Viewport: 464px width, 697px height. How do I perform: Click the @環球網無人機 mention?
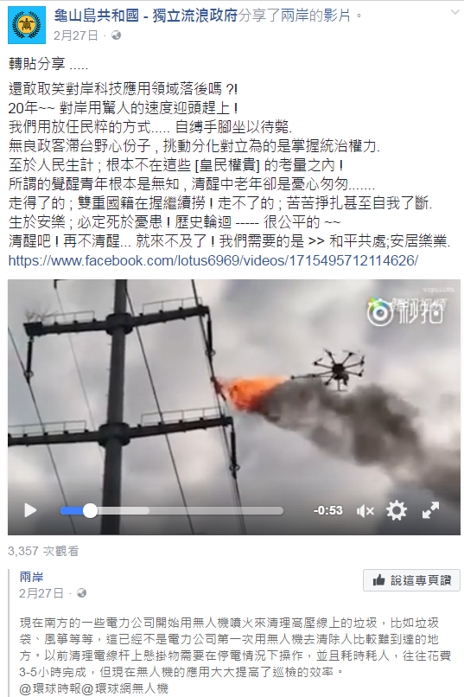[125, 689]
